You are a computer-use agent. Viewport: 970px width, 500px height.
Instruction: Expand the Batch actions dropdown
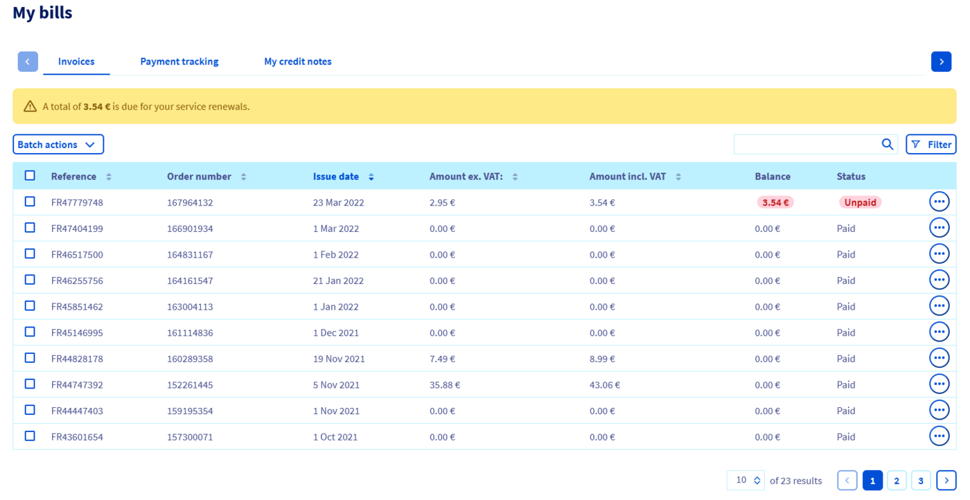[x=58, y=144]
